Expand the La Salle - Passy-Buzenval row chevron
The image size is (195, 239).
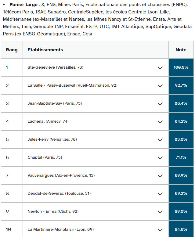[160, 85]
